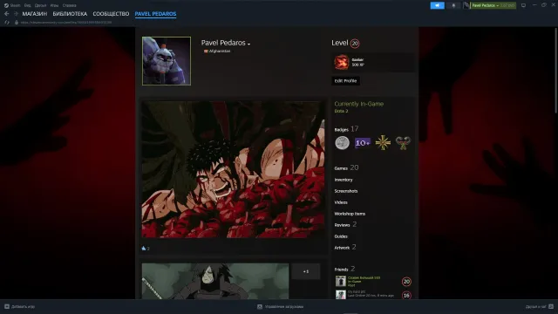The image size is (558, 314).
Task: Open the Игры menu
Action: 54,5
